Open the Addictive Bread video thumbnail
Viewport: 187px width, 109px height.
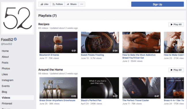pos(142,42)
